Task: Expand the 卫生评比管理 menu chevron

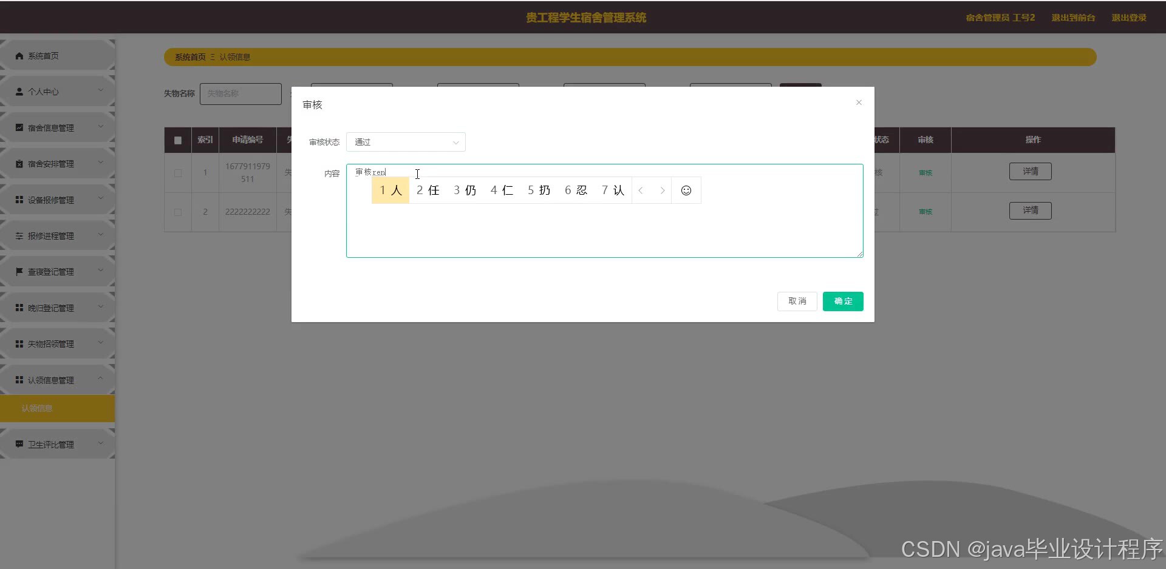Action: tap(101, 443)
